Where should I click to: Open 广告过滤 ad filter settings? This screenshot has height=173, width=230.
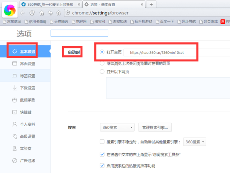pos(27,160)
